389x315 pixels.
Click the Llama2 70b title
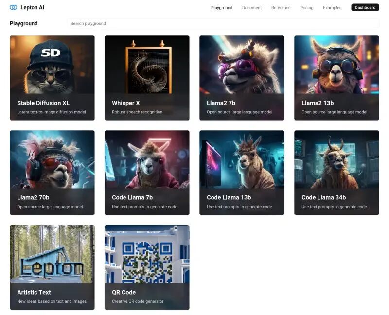(x=33, y=197)
